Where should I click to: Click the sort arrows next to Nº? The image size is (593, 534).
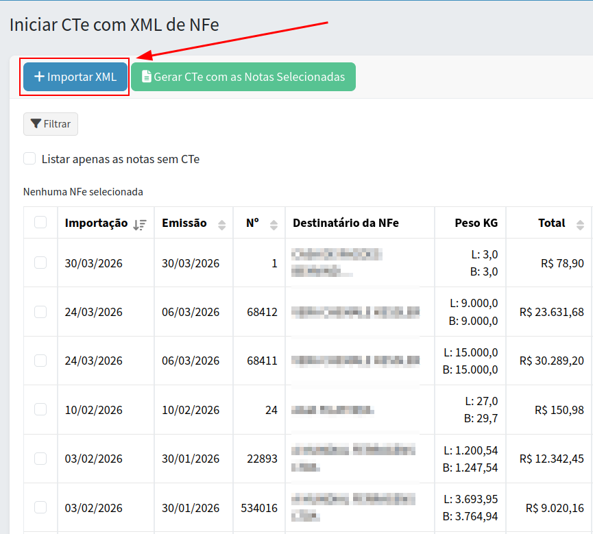pyautogui.click(x=274, y=224)
